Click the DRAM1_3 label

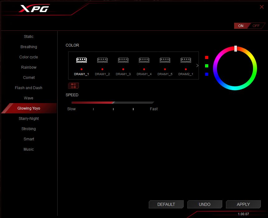[x=123, y=74]
